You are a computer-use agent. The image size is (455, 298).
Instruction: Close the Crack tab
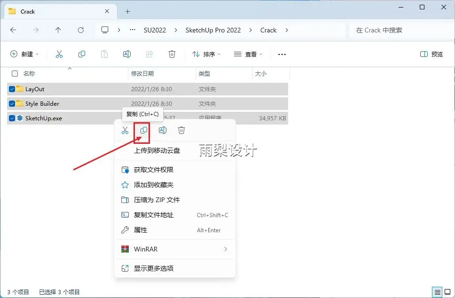(107, 11)
